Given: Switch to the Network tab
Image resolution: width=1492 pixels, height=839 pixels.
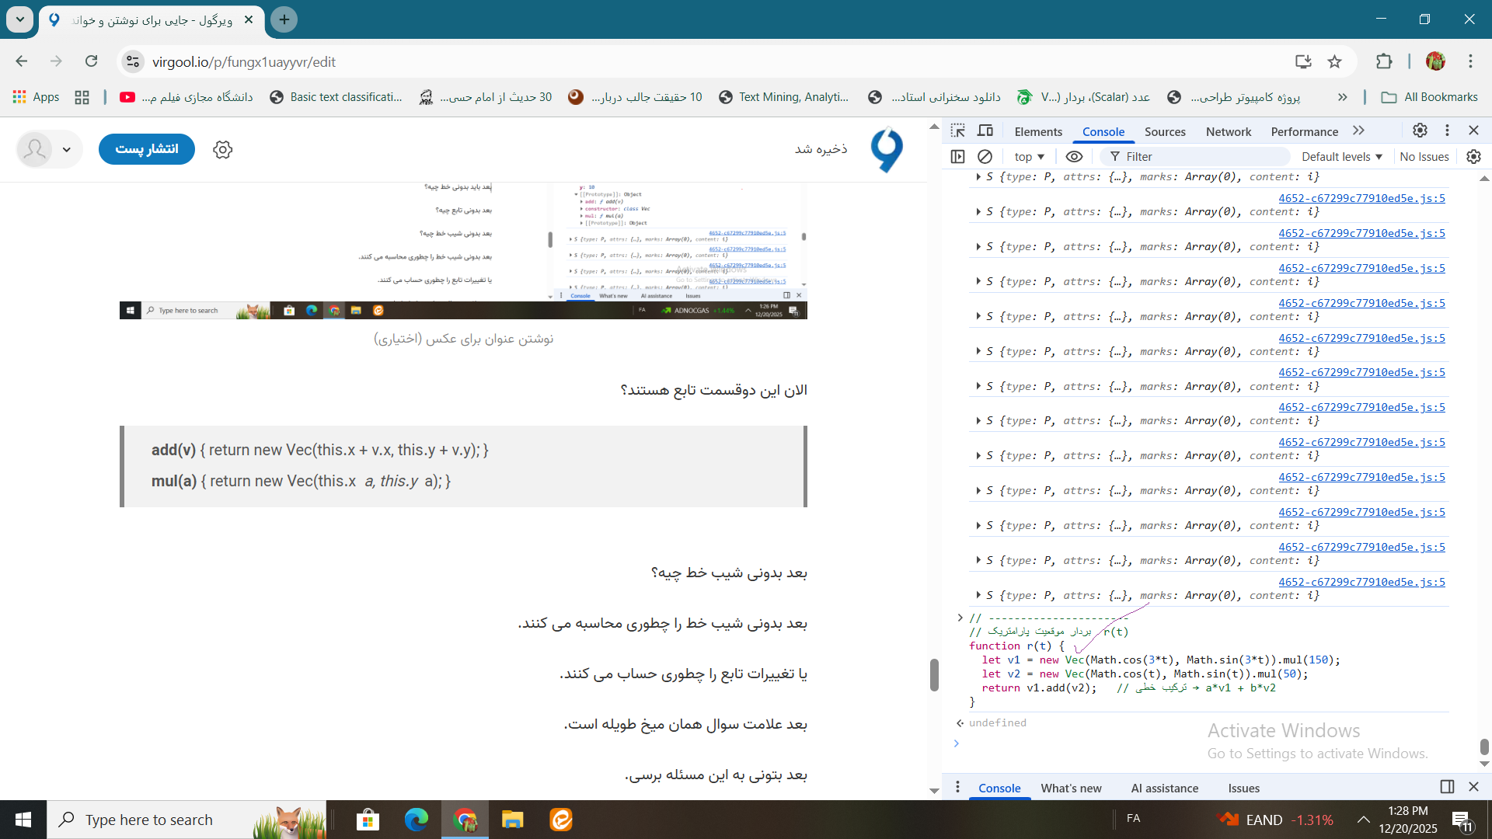Looking at the screenshot, I should click(1228, 131).
